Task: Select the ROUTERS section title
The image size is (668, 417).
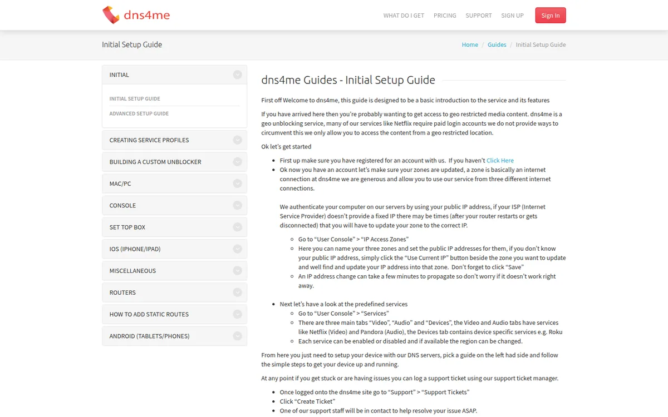Action: pyautogui.click(x=122, y=292)
